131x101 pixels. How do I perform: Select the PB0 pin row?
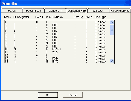pos(57,25)
